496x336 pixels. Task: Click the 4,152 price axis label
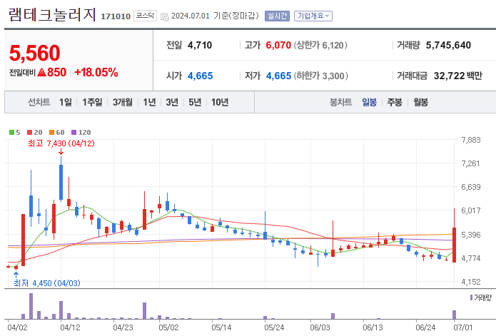click(471, 282)
